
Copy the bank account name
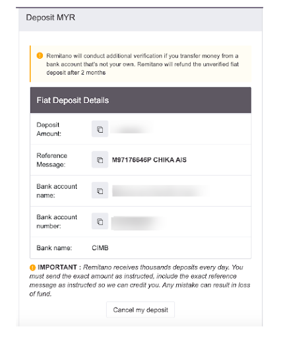pos(100,190)
